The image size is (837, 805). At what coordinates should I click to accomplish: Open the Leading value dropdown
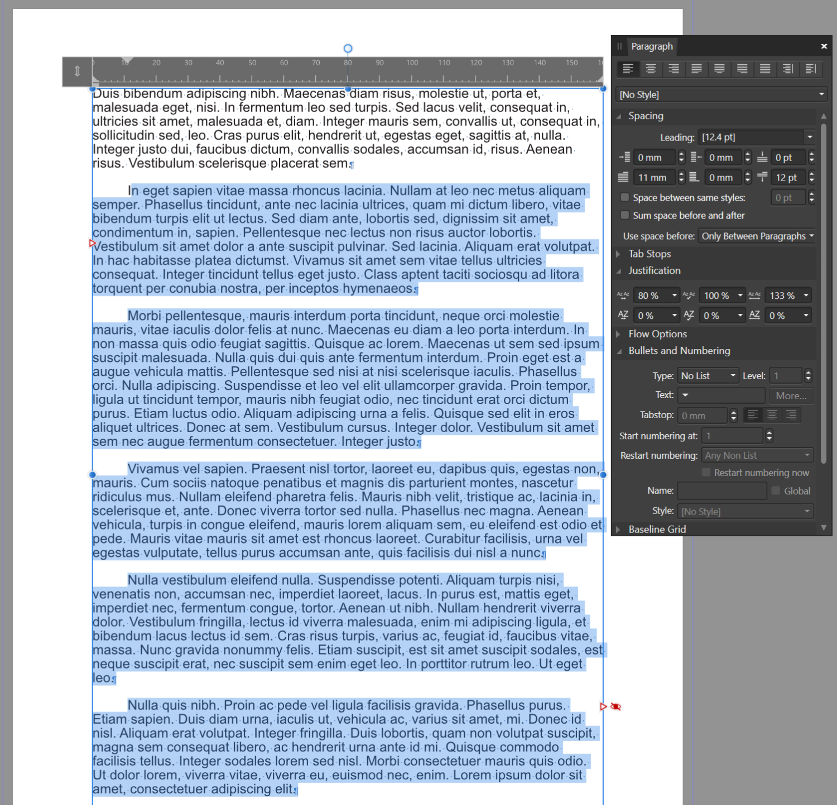(810, 137)
